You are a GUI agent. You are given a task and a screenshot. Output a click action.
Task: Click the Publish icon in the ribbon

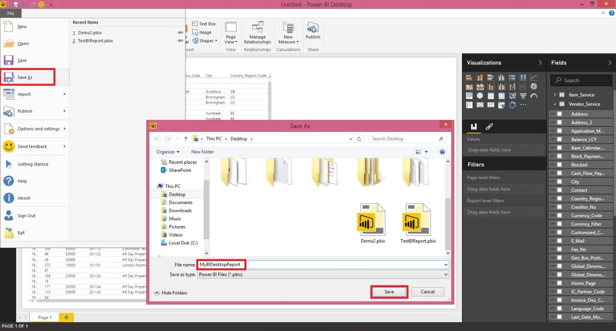point(313,31)
